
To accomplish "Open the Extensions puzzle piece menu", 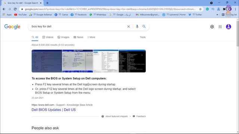I will [x=224, y=9].
